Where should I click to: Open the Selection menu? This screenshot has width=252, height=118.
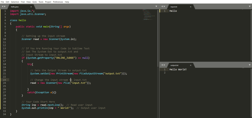[15, 2]
